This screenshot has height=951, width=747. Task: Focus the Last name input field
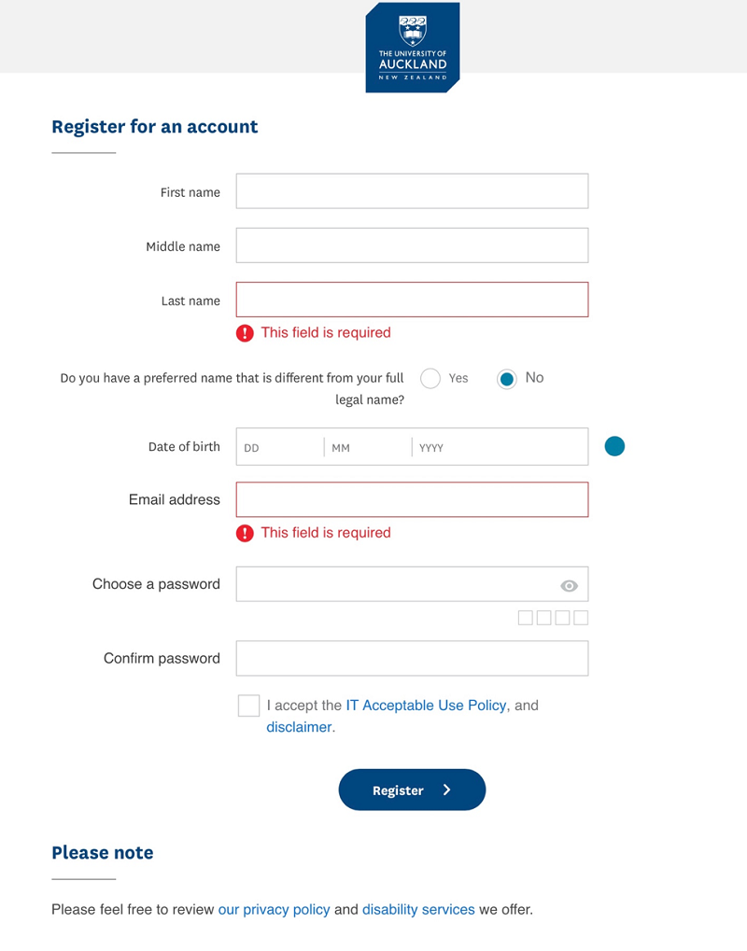pos(412,300)
